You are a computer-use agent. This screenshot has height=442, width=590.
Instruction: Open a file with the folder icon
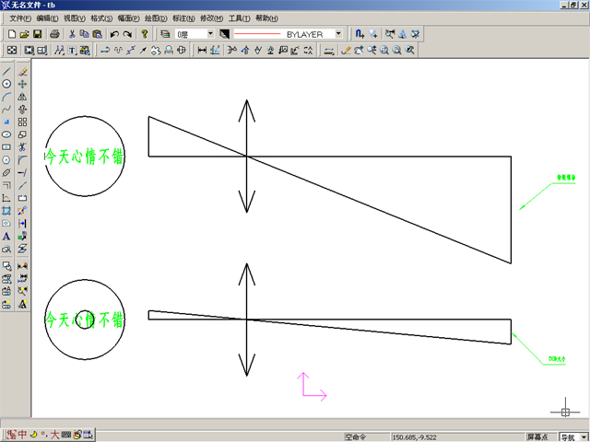(25, 34)
